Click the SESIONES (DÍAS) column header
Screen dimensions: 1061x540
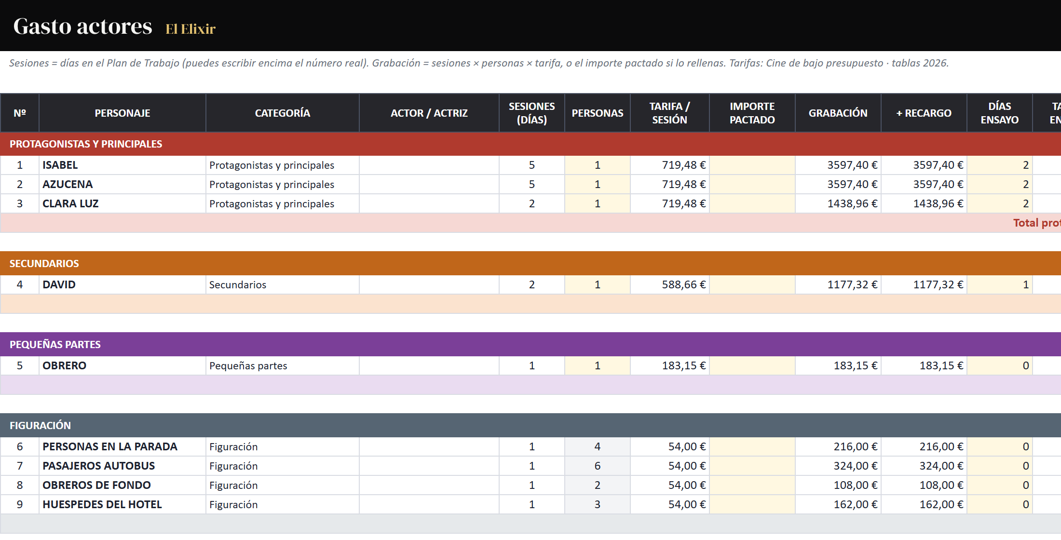[532, 113]
